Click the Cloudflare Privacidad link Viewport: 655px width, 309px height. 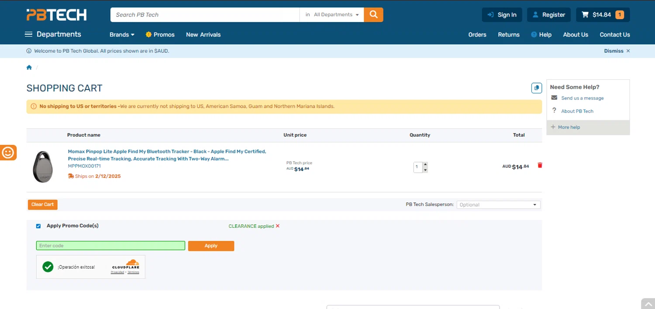coord(117,272)
